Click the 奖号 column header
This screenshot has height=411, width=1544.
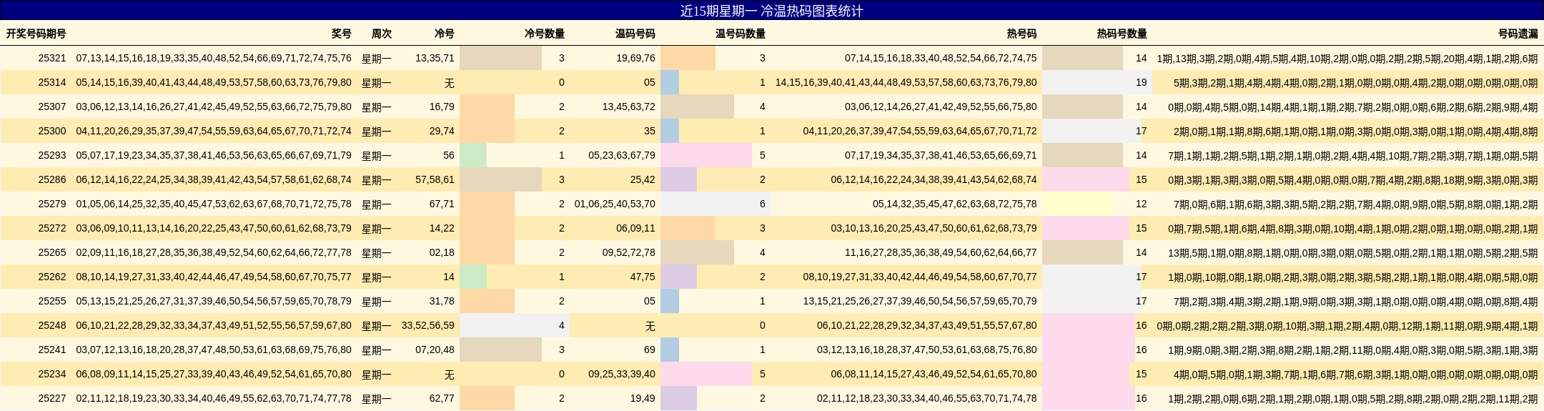342,34
